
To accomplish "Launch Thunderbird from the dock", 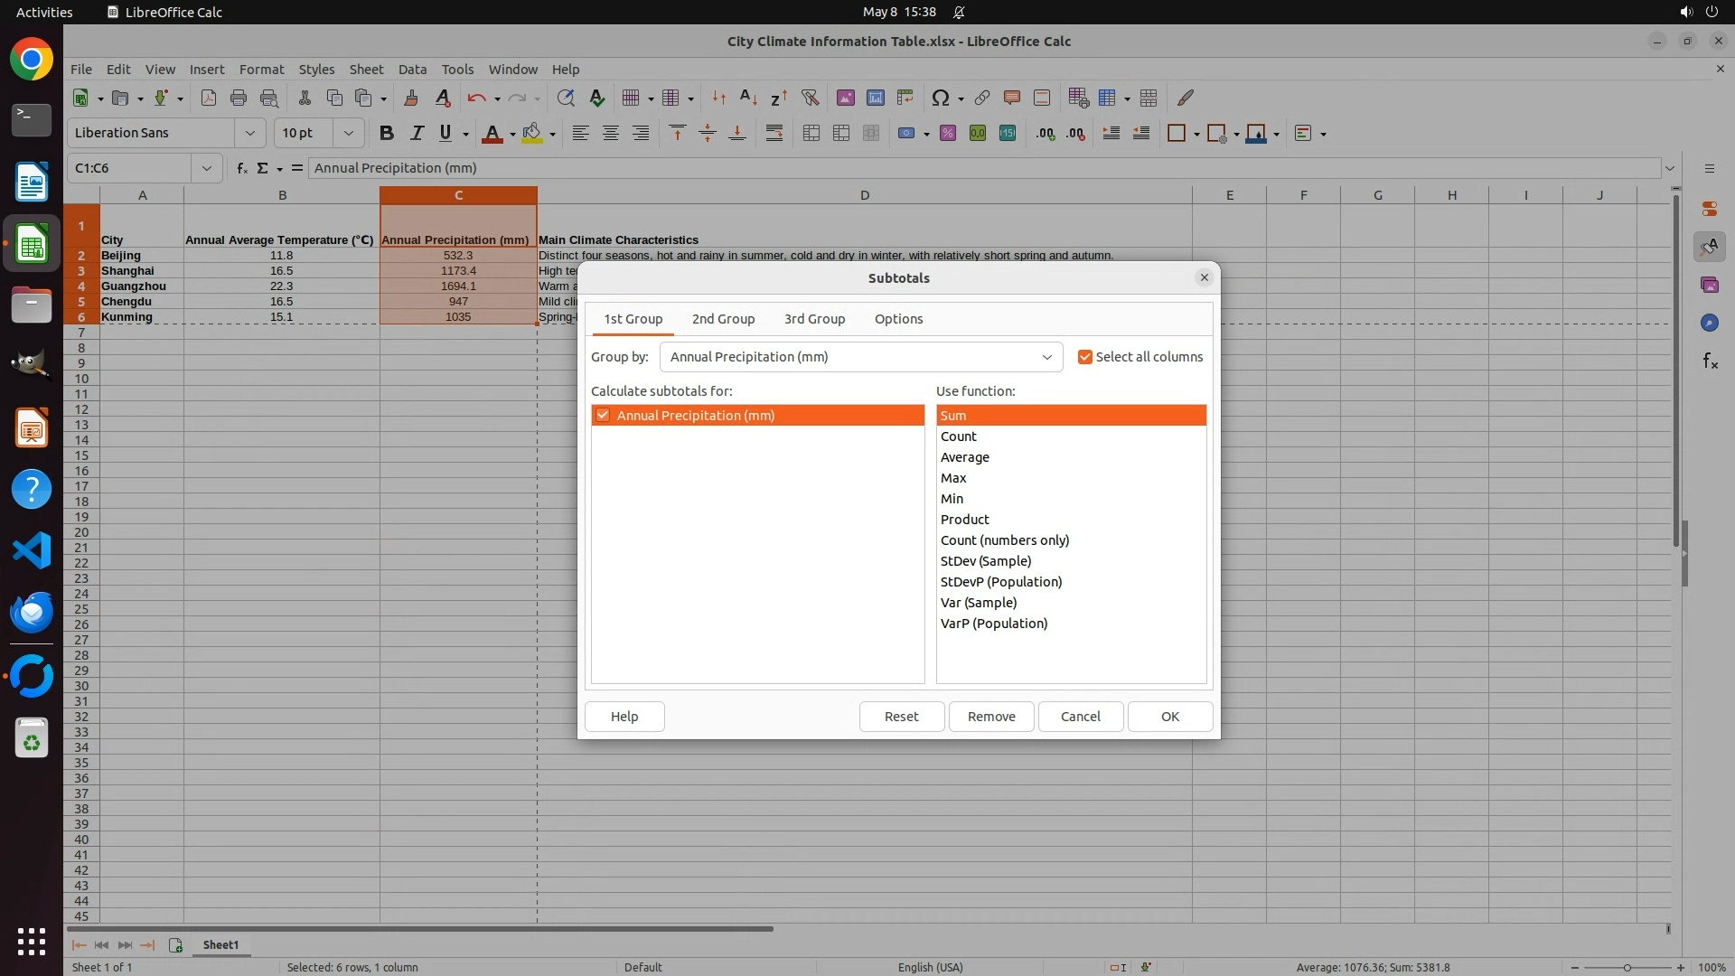I will click(32, 613).
